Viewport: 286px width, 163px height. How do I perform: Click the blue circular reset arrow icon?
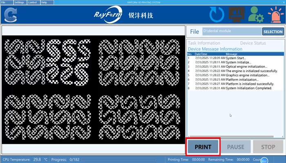click(217, 15)
